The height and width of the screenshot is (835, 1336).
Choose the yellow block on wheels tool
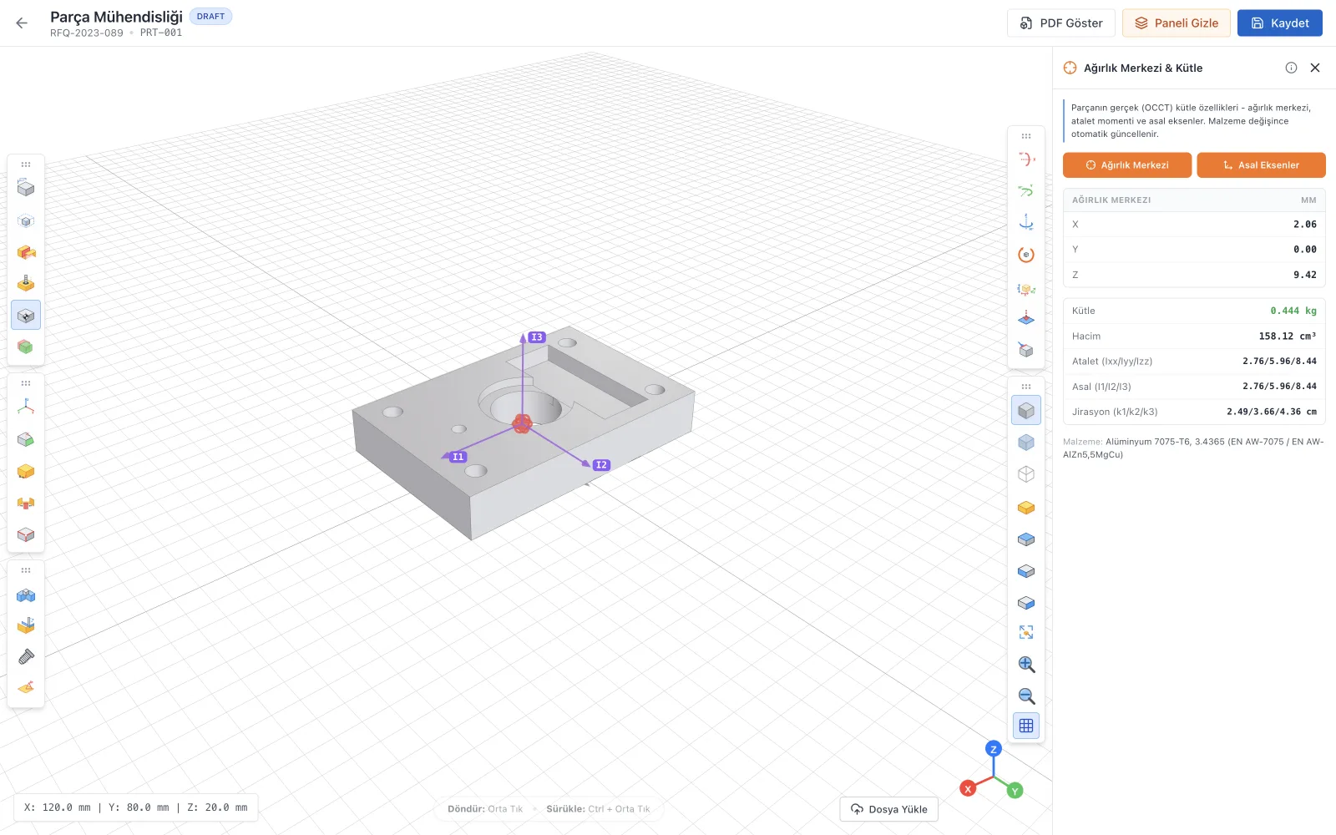pyautogui.click(x=26, y=471)
